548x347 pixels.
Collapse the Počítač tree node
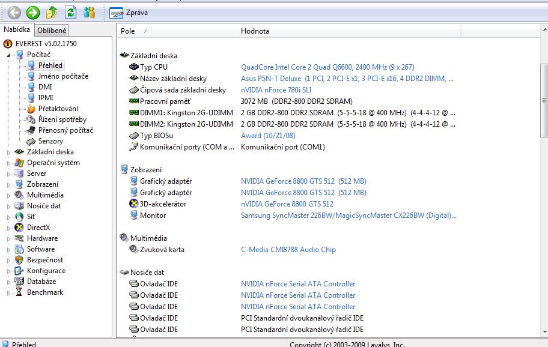coord(9,55)
